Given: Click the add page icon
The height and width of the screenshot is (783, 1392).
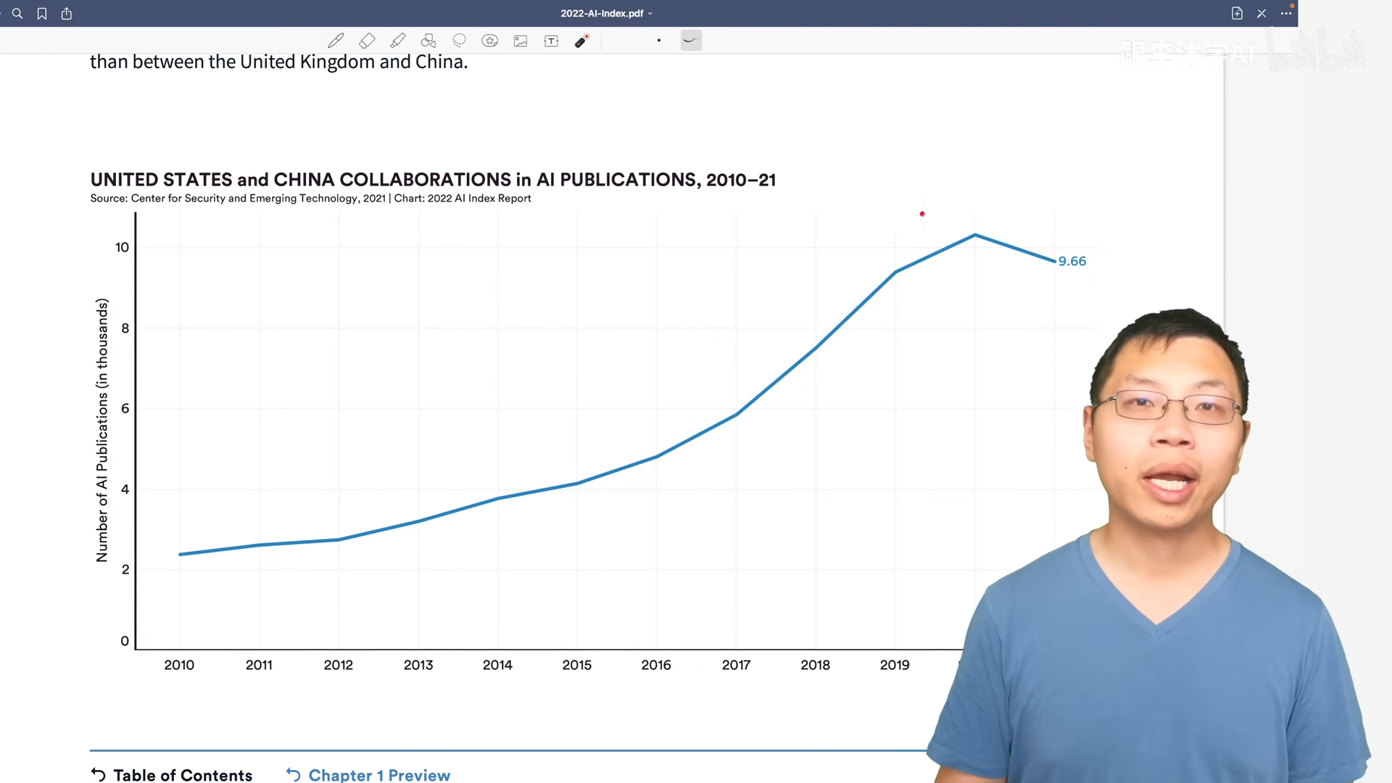Looking at the screenshot, I should [x=1237, y=13].
